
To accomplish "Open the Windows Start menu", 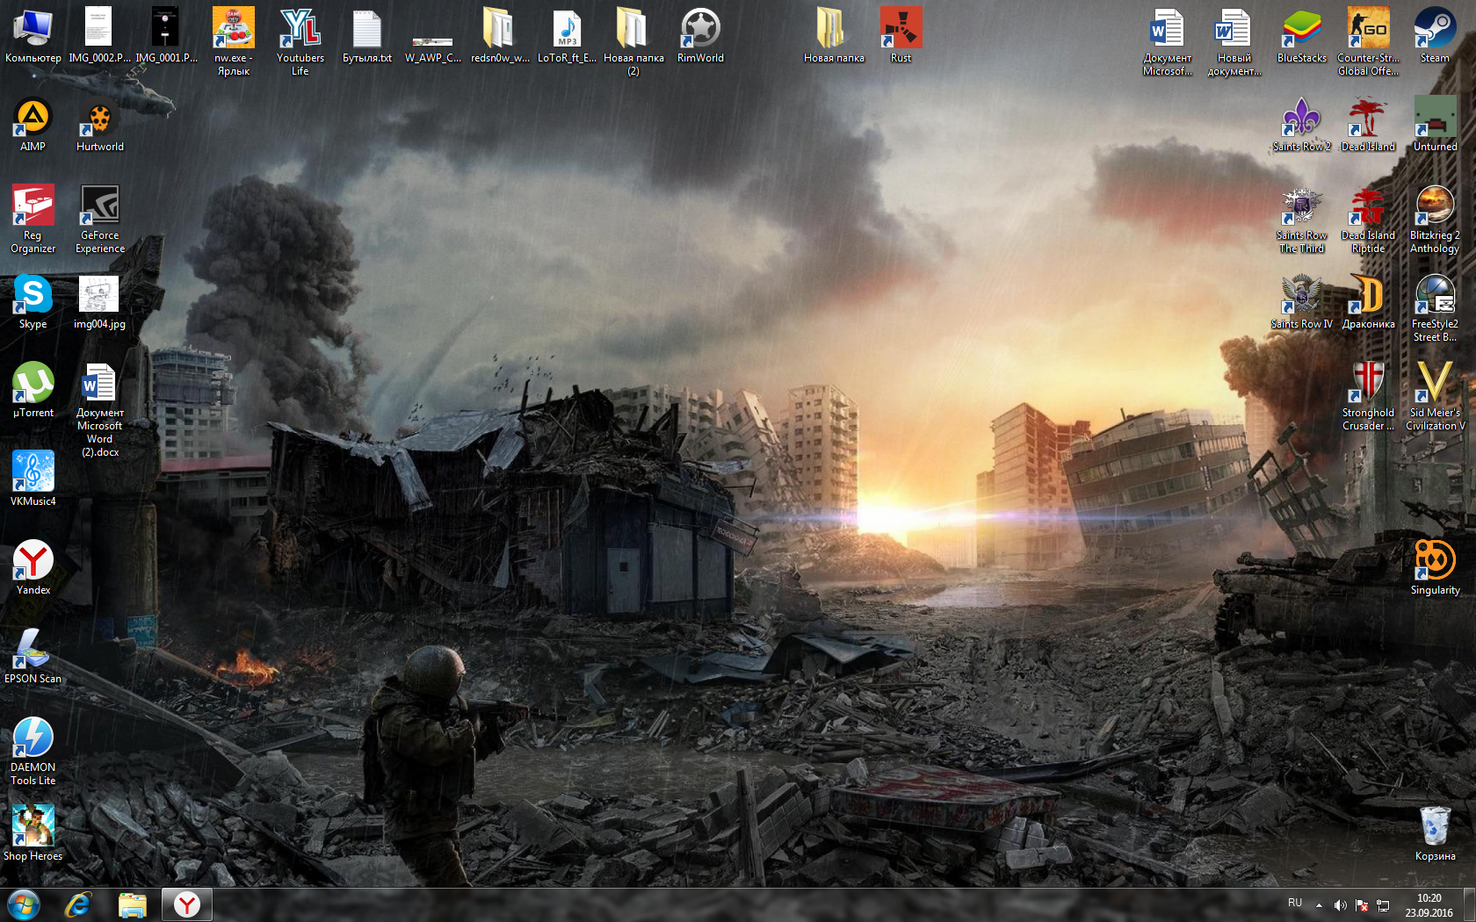I will (x=24, y=904).
